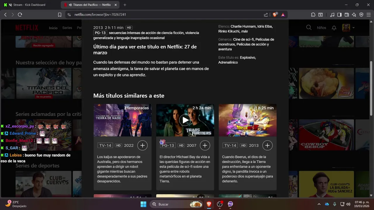374x210 pixels.
Task: Open the Brave Rewards triangle icon
Action: [x=283, y=15]
